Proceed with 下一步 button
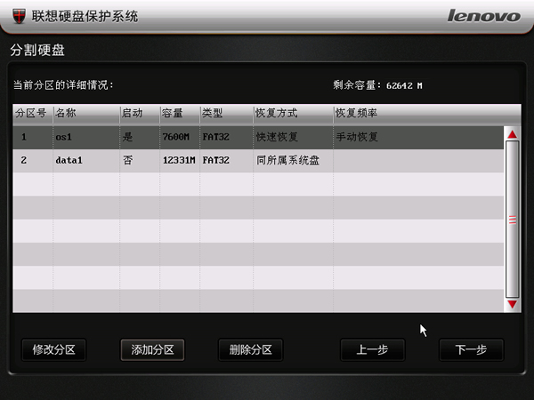Screen dimensions: 534x400 click(471, 349)
